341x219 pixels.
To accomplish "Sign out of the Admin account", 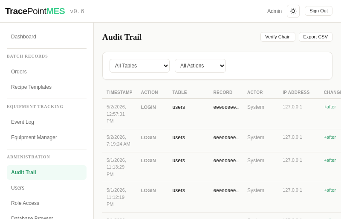I will pos(318,11).
